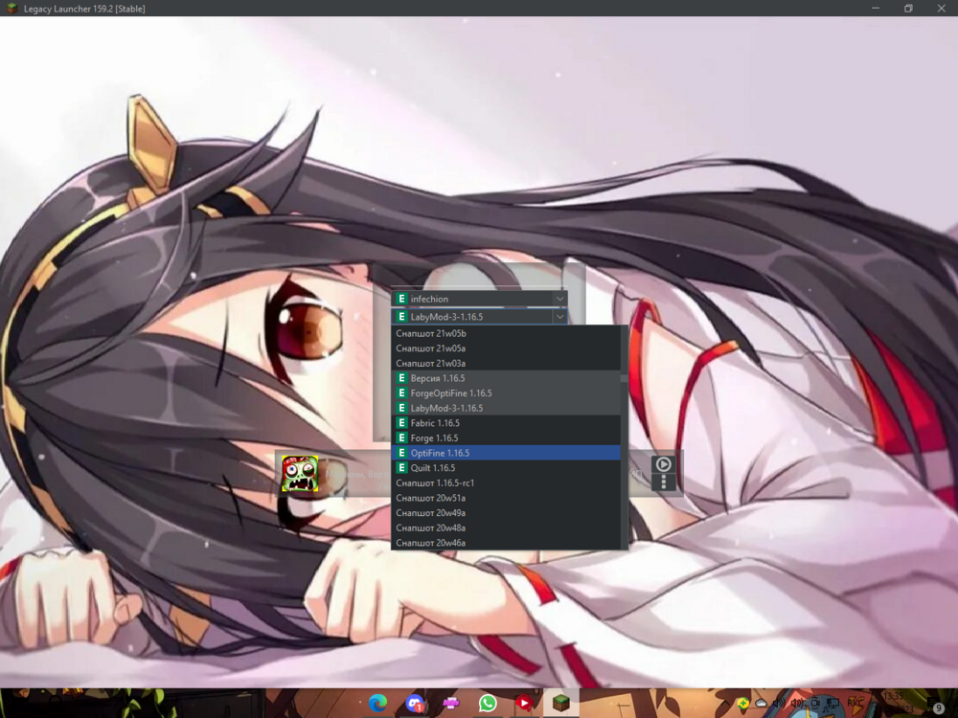Viewport: 958px width, 718px height.
Task: Select Снапшот 21w05a from the version list
Action: (506, 348)
